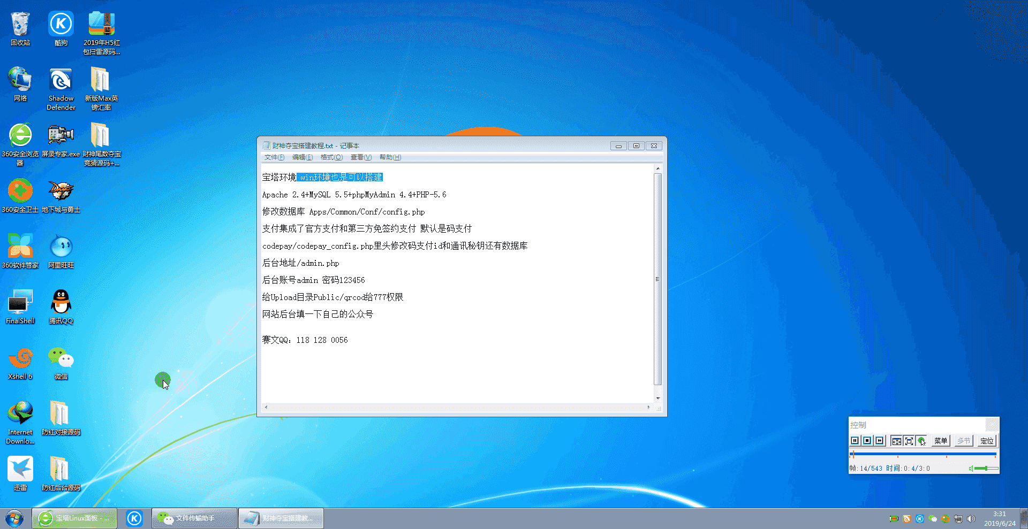Click the line 网站后台填一下自己的公众号
This screenshot has width=1028, height=529.
click(x=318, y=315)
